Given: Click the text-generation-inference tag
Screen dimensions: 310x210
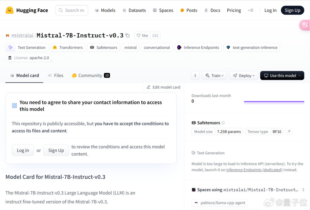Looking at the screenshot, I should click(x=252, y=47).
